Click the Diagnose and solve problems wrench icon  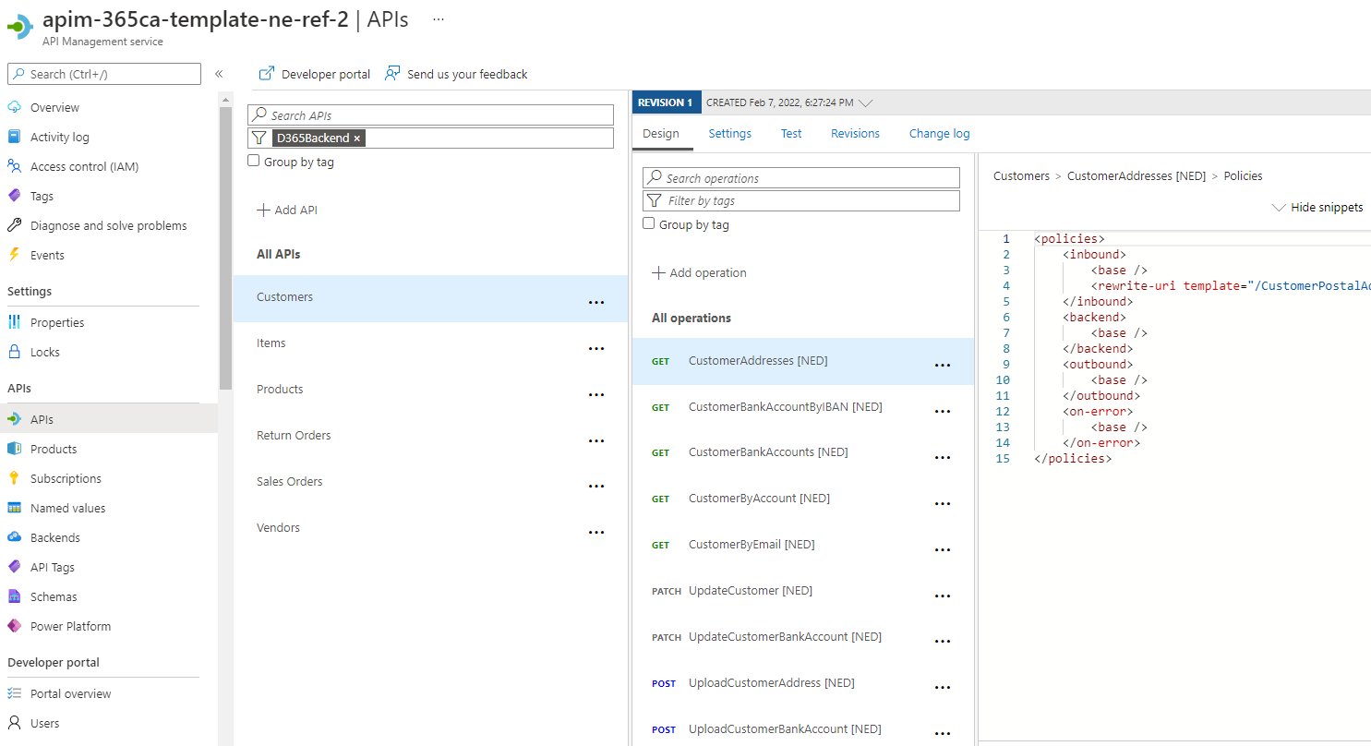(x=14, y=225)
